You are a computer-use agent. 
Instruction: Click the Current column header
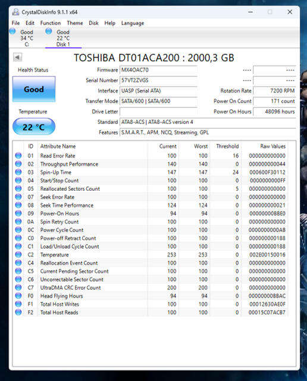[x=168, y=146]
